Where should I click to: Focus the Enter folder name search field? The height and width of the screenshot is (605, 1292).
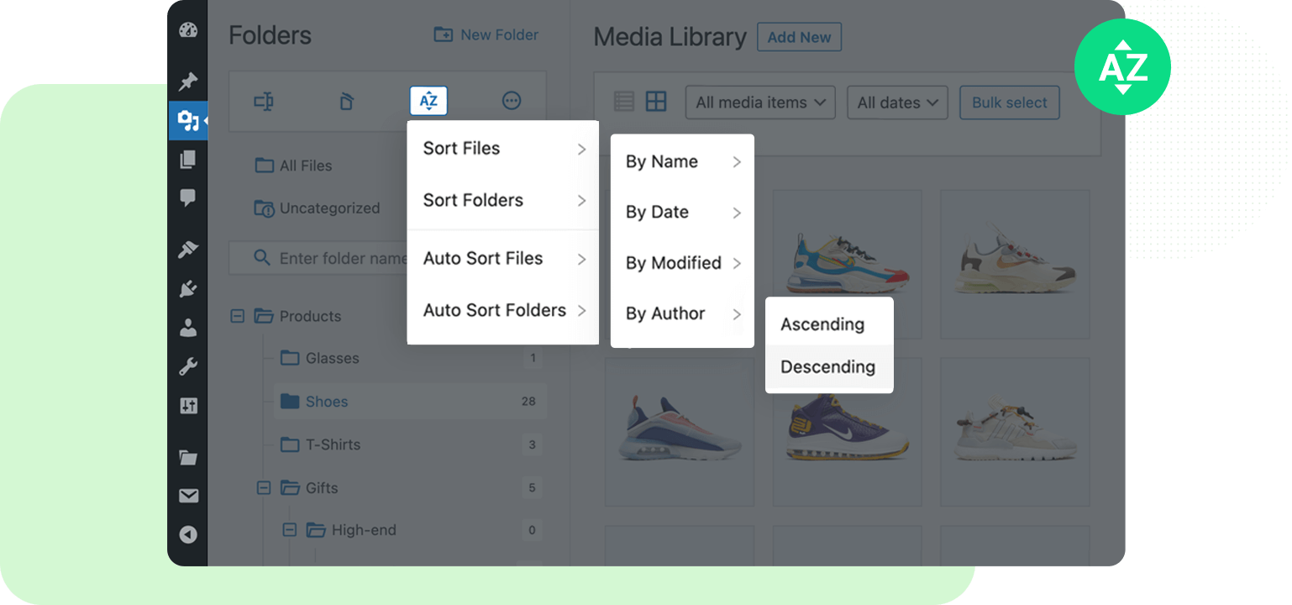point(319,258)
